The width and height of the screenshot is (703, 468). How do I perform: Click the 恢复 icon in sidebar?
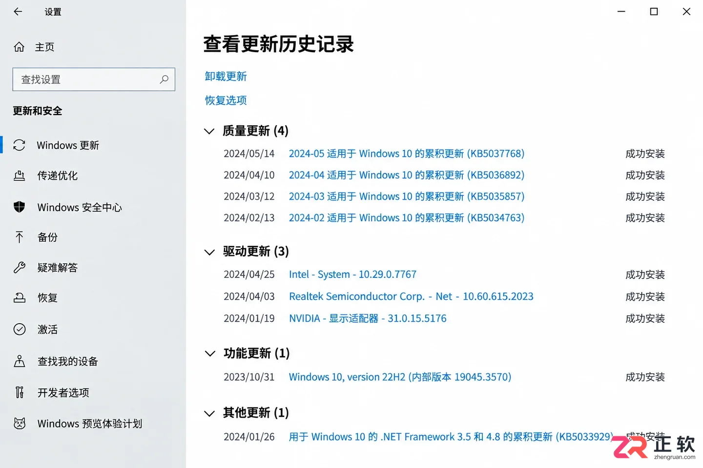(19, 297)
